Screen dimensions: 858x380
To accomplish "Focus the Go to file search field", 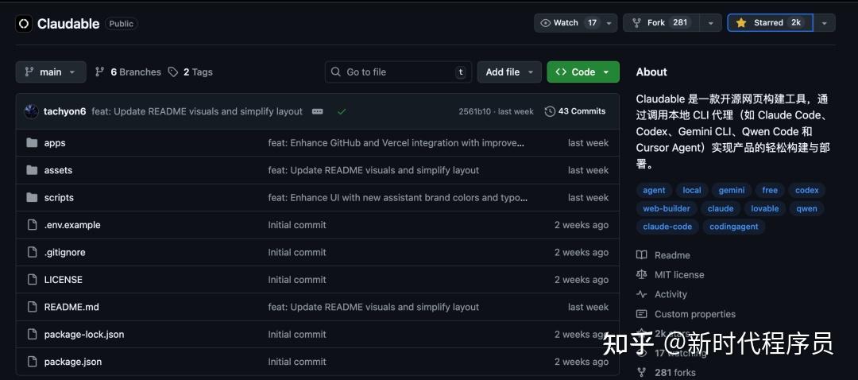I will coord(398,72).
